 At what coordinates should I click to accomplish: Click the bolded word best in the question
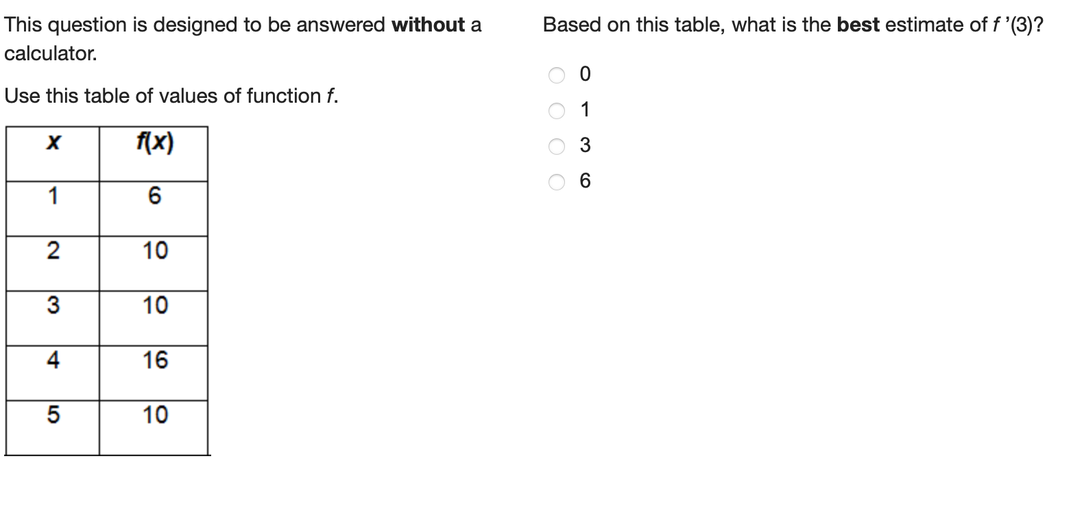click(x=854, y=25)
